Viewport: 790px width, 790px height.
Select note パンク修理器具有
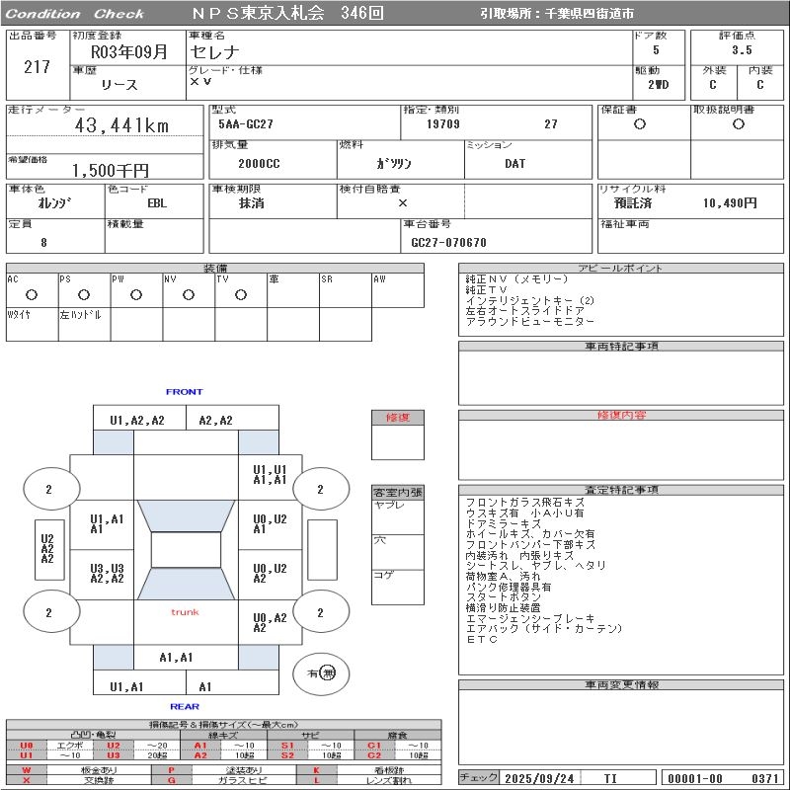pos(509,587)
